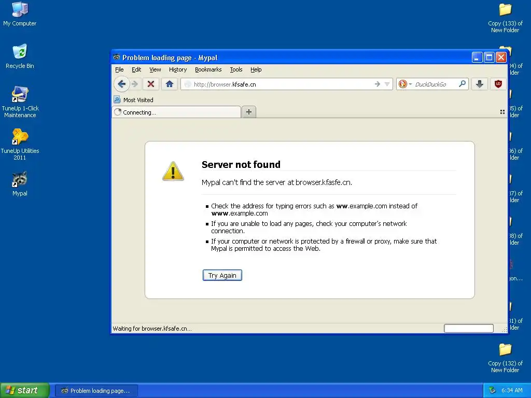Go to the Home page icon
The height and width of the screenshot is (398, 531).
[170, 84]
